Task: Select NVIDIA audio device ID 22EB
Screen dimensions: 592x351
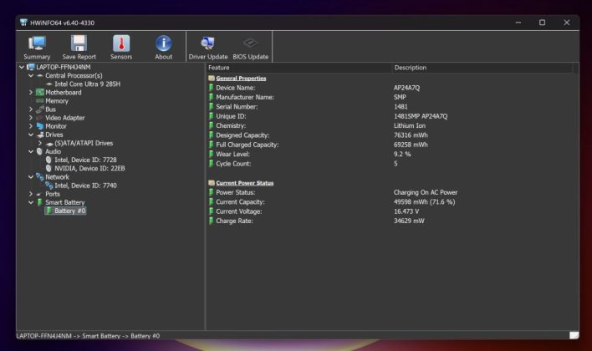Action: 89,168
